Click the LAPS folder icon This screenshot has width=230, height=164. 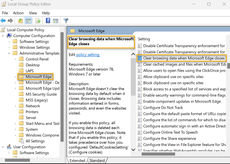(21, 70)
